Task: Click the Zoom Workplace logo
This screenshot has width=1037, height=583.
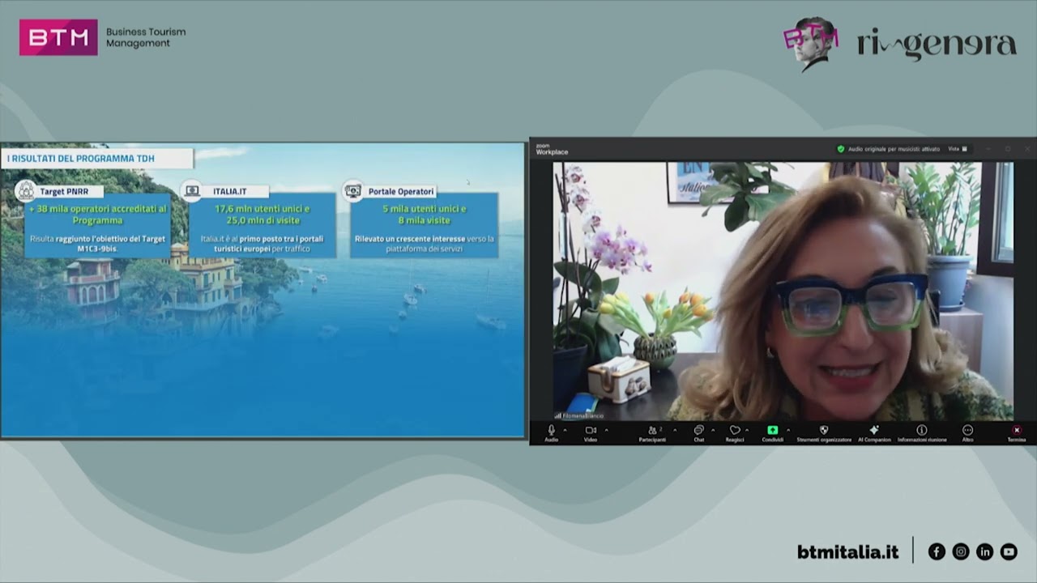Action: pyautogui.click(x=552, y=150)
